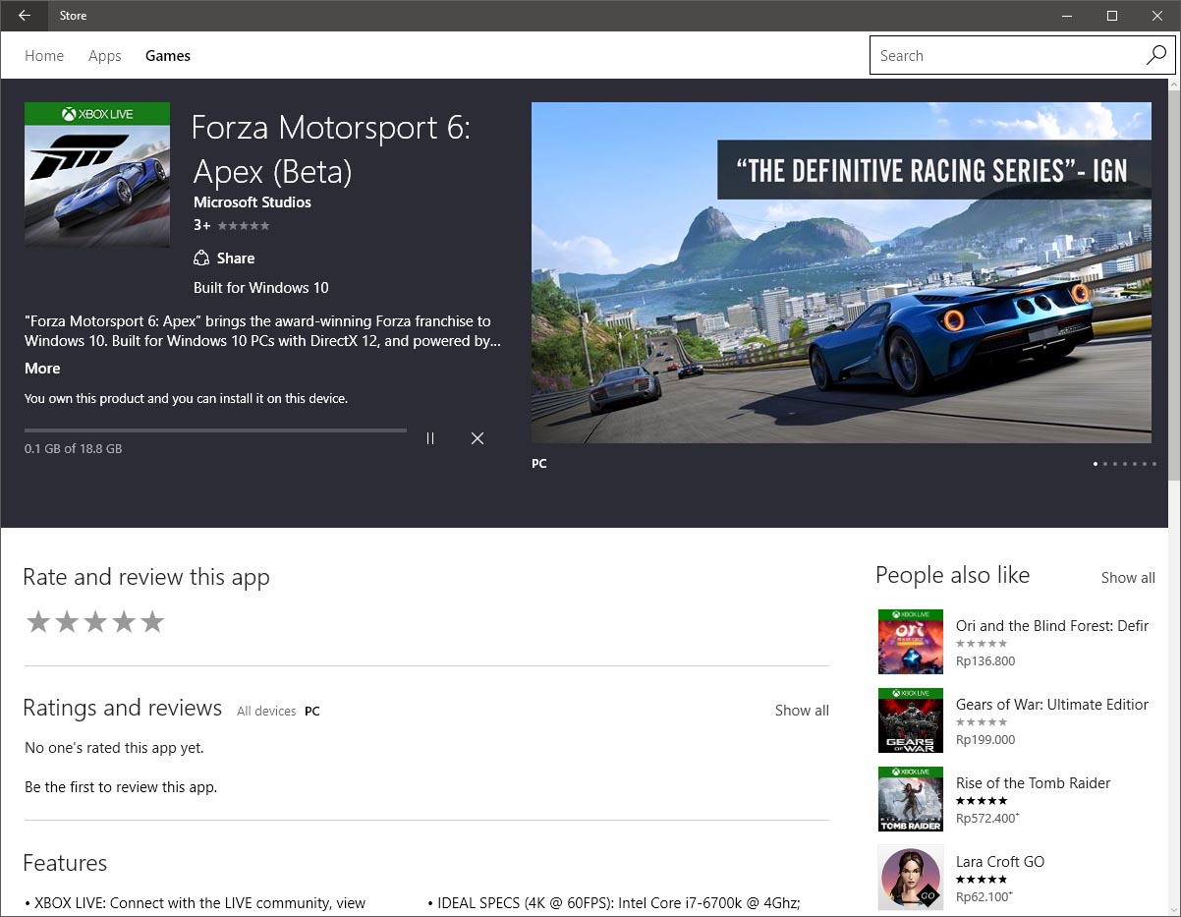This screenshot has height=917, width=1181.
Task: Rate the app four stars
Action: (124, 621)
